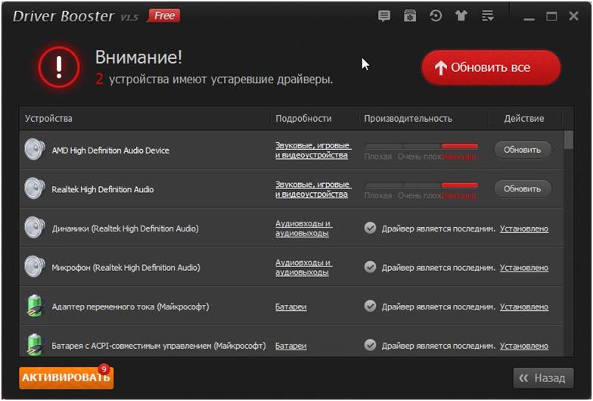Open category link for AMD audio device
The width and height of the screenshot is (593, 401).
click(x=313, y=150)
